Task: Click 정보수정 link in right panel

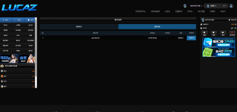Action: click(x=233, y=20)
